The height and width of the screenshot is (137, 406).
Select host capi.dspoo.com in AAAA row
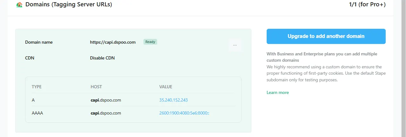106,113
